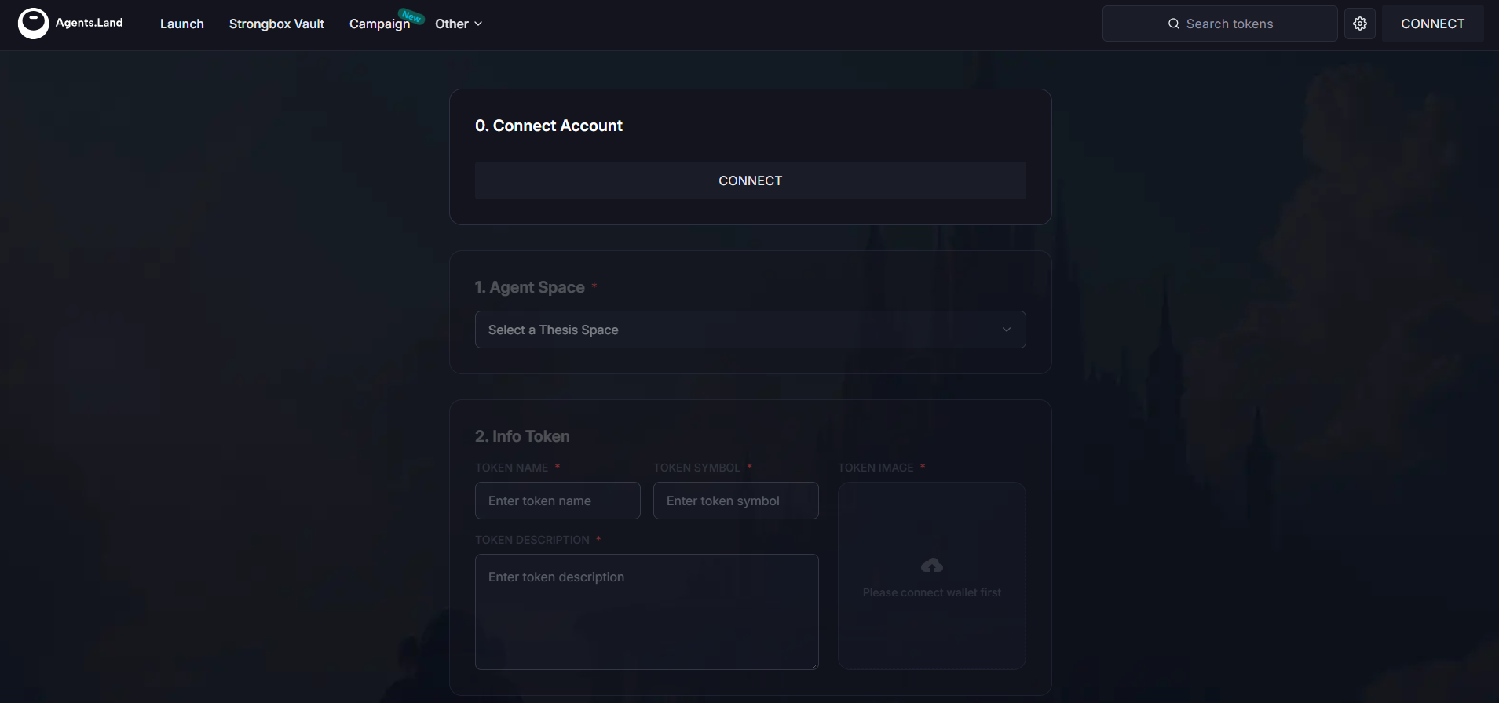1499x703 pixels.
Task: Click the description box resize handle
Action: 814,665
